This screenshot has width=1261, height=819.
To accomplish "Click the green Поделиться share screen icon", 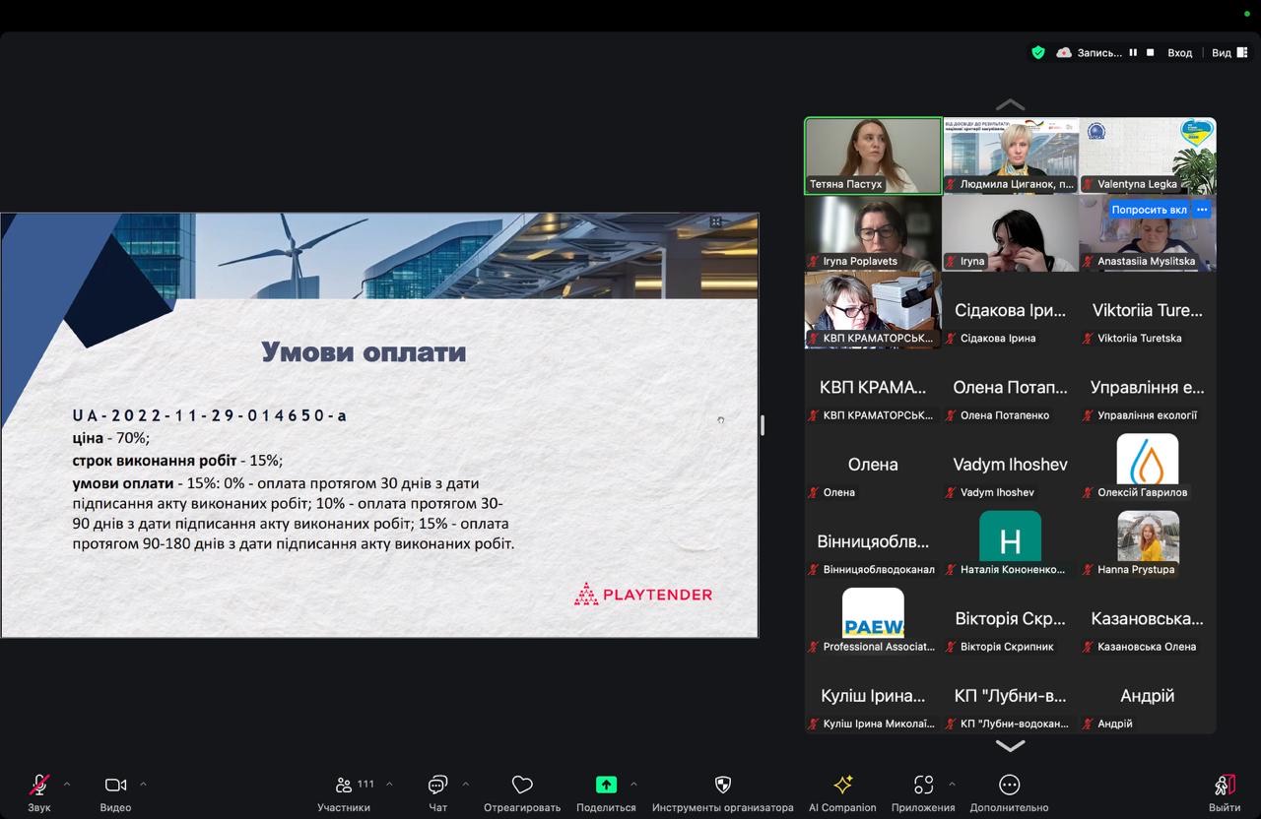I will pyautogui.click(x=606, y=785).
